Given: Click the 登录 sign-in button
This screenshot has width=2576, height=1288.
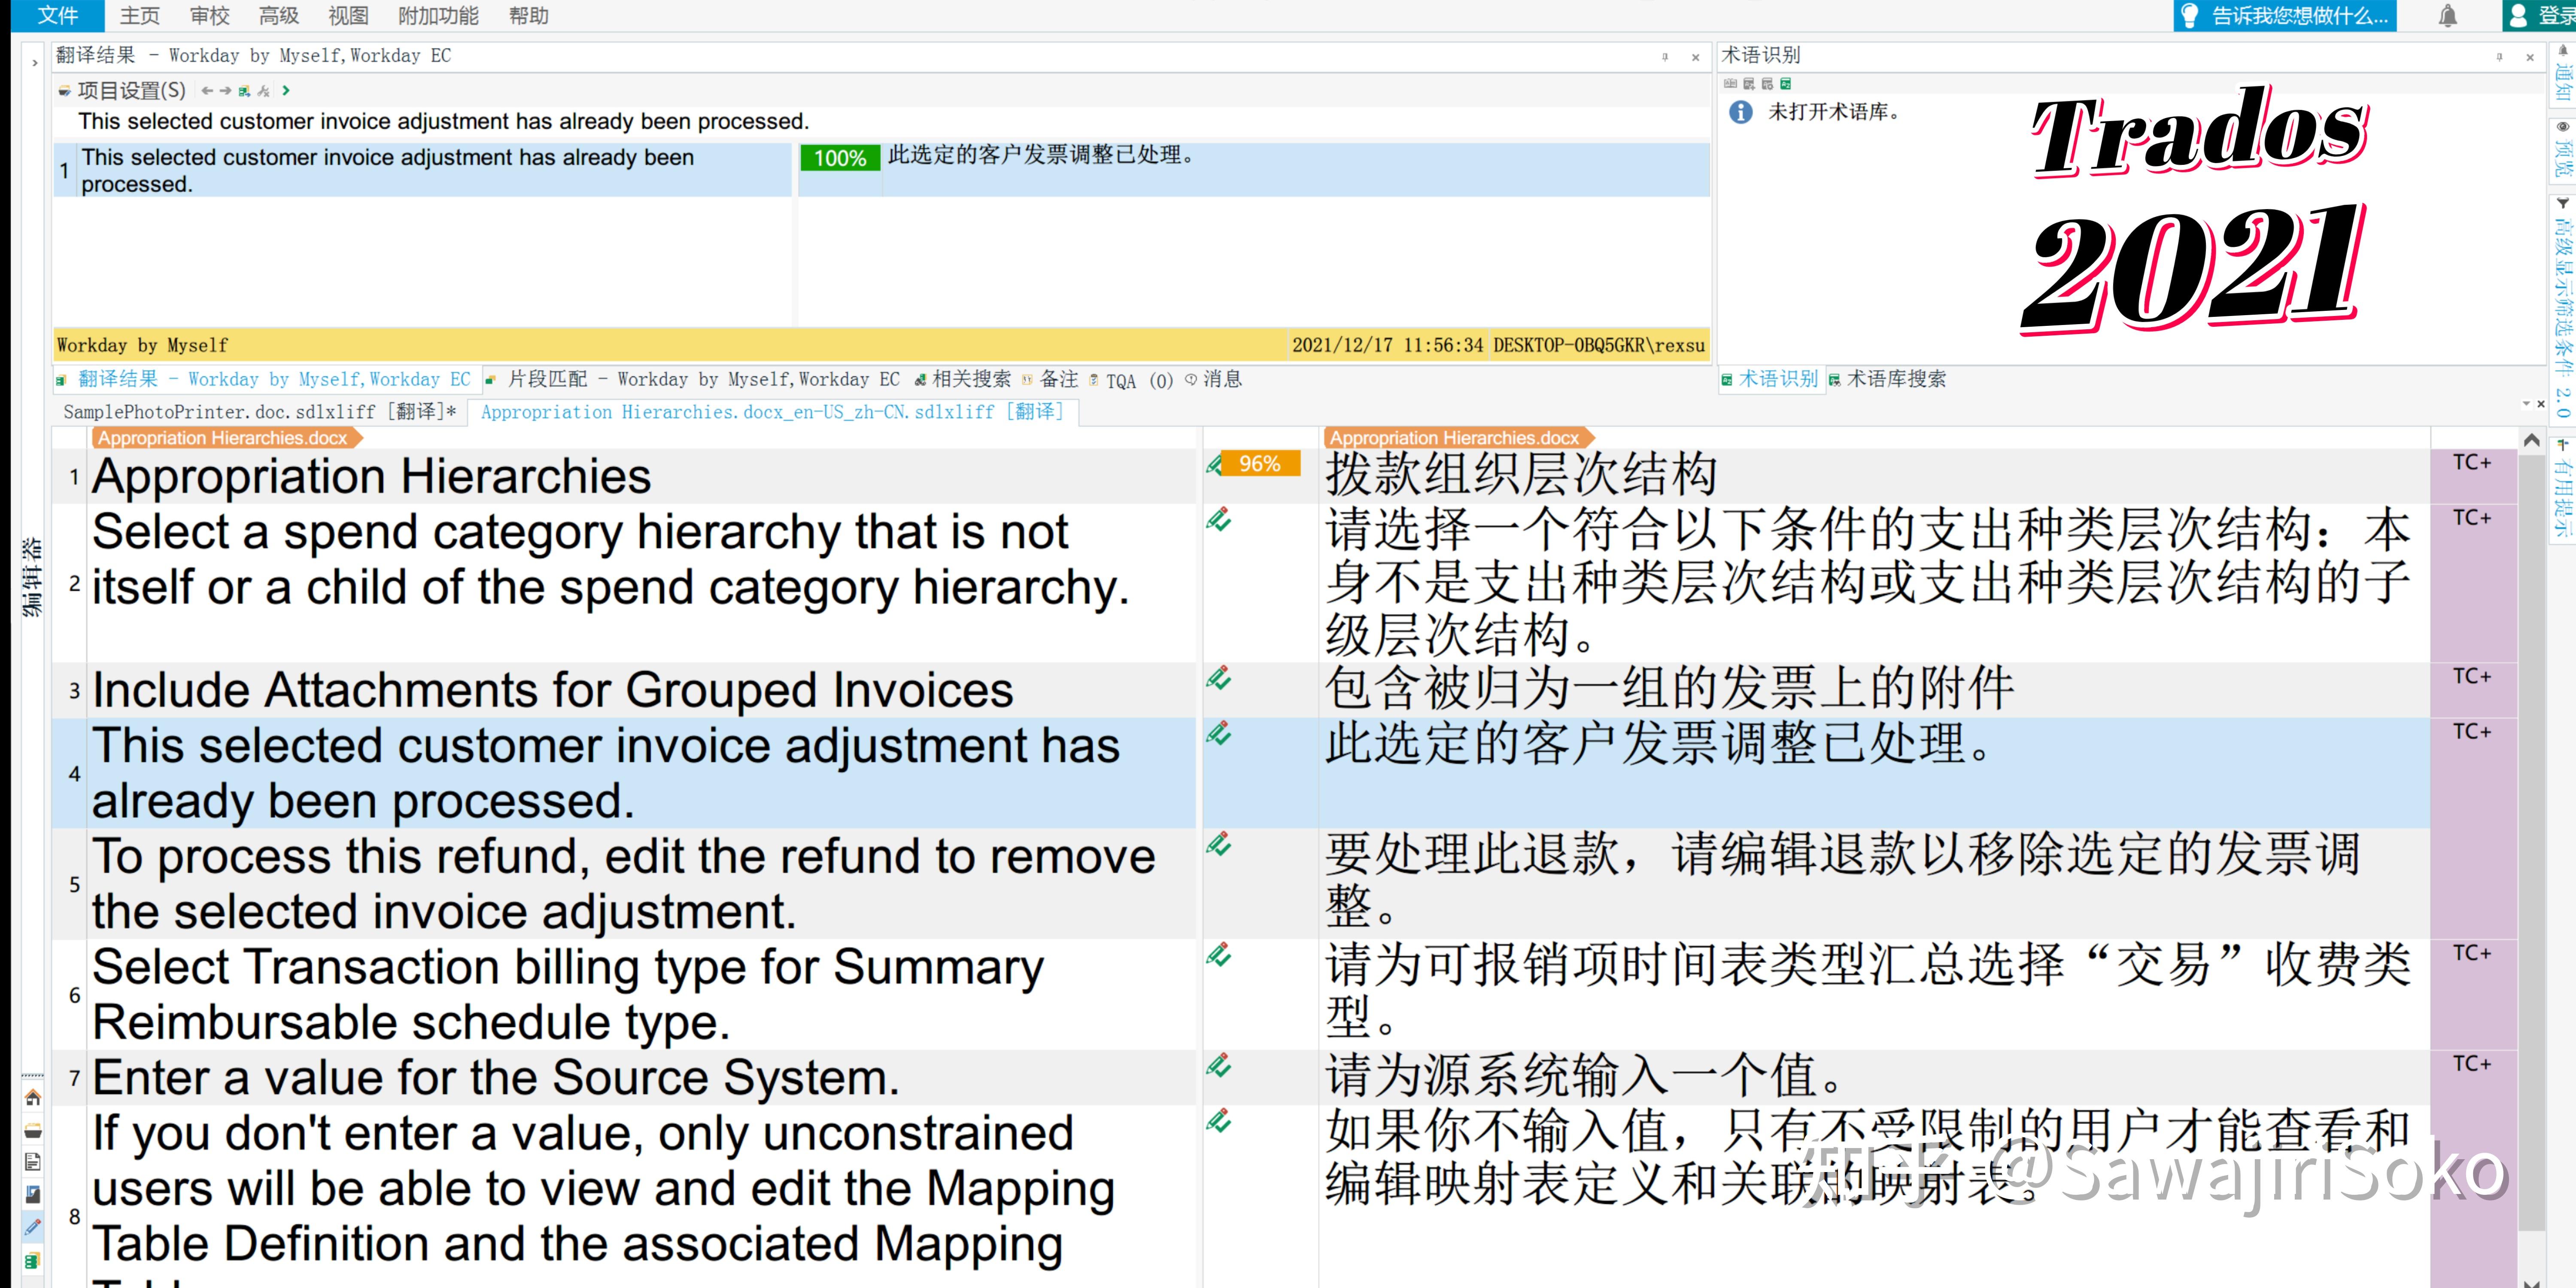Looking at the screenshot, I should tap(2540, 16).
